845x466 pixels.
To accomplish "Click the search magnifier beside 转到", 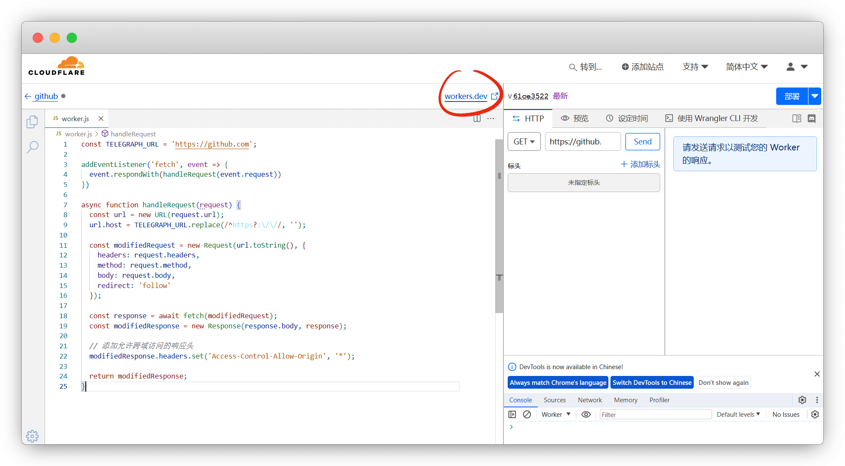I will point(573,67).
